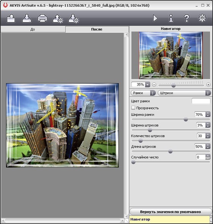
Task: Open the Штрихи frame type dropdown
Action: pos(184,93)
